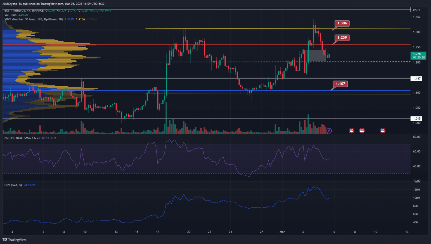Viewport: 431px width, 244px height.
Task: Click the 1.015 horizontal line price label
Action: (417, 118)
